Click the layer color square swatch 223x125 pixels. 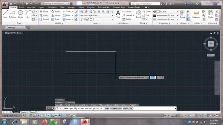click(91, 19)
